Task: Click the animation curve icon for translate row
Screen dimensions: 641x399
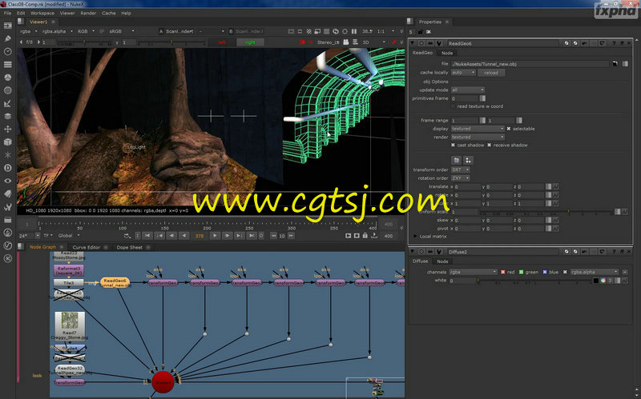Action: click(x=556, y=186)
